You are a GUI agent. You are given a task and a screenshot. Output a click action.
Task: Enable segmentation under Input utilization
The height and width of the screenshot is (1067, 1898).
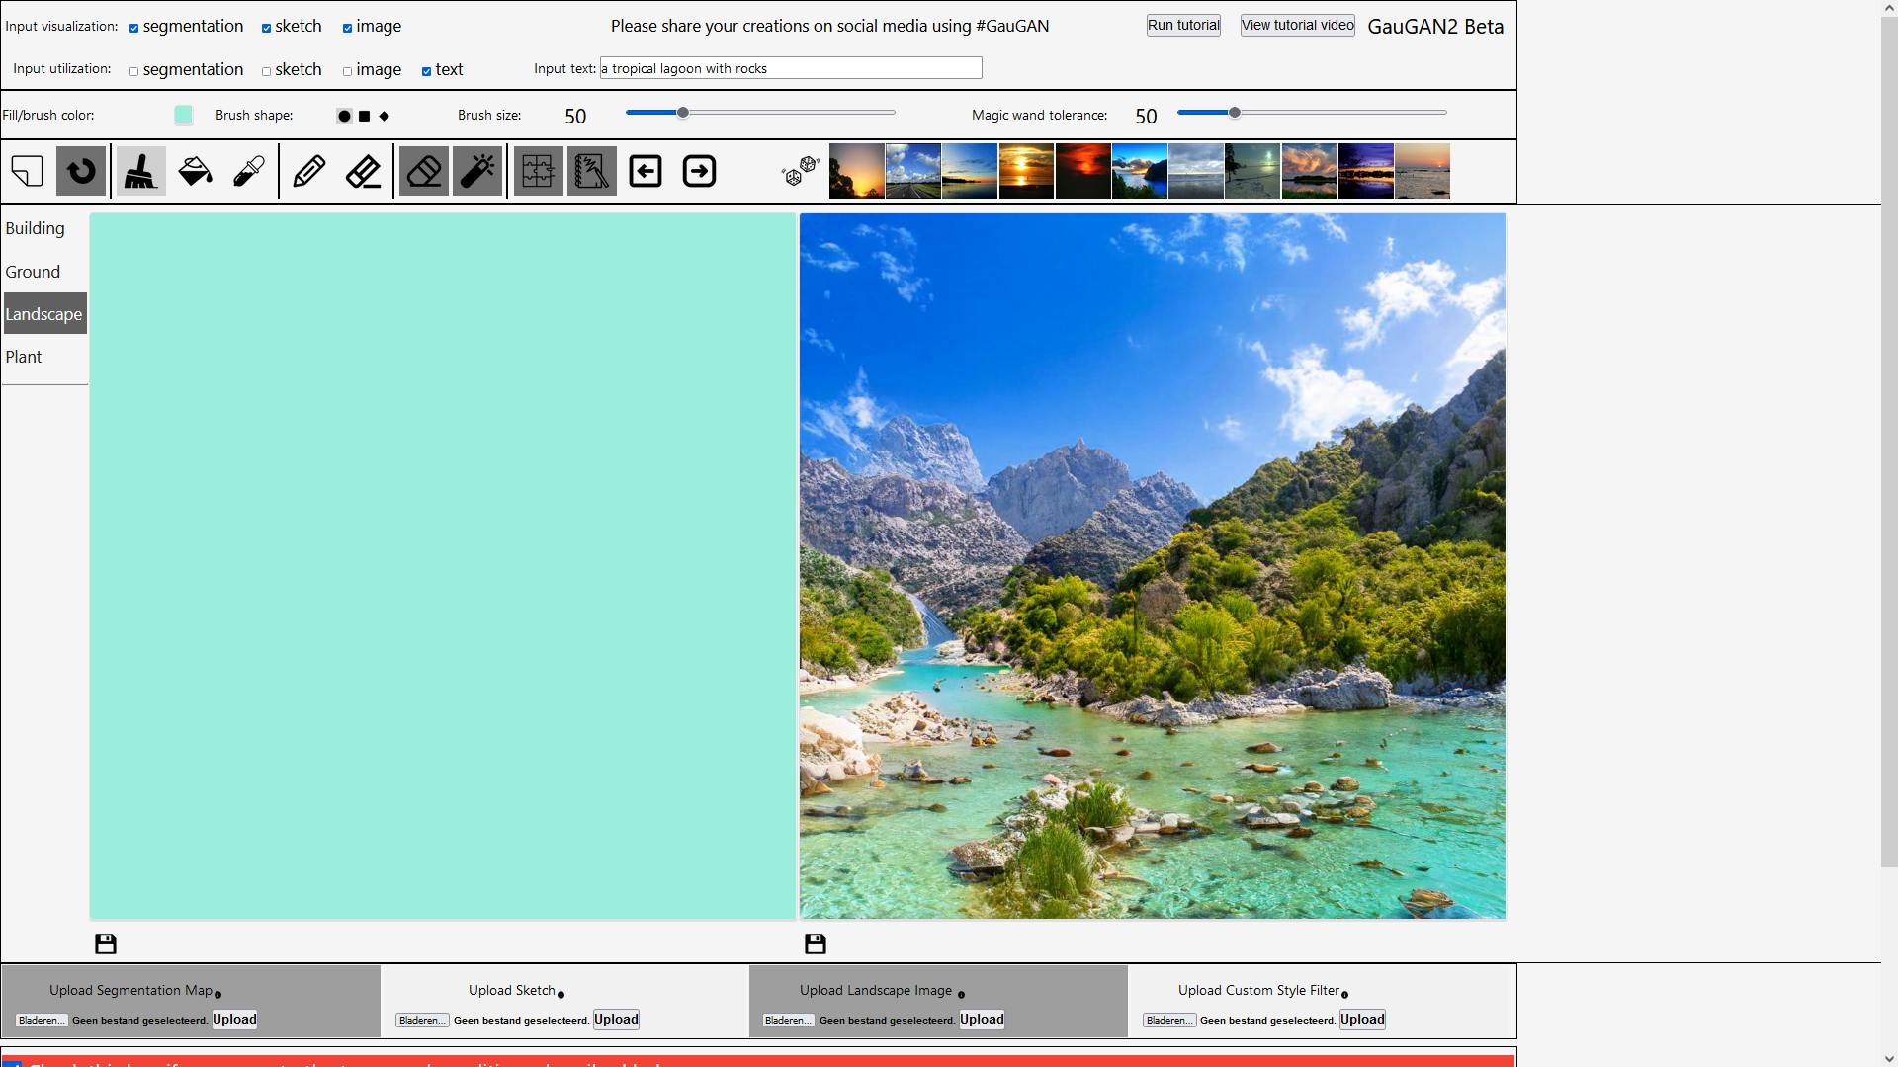[x=134, y=71]
